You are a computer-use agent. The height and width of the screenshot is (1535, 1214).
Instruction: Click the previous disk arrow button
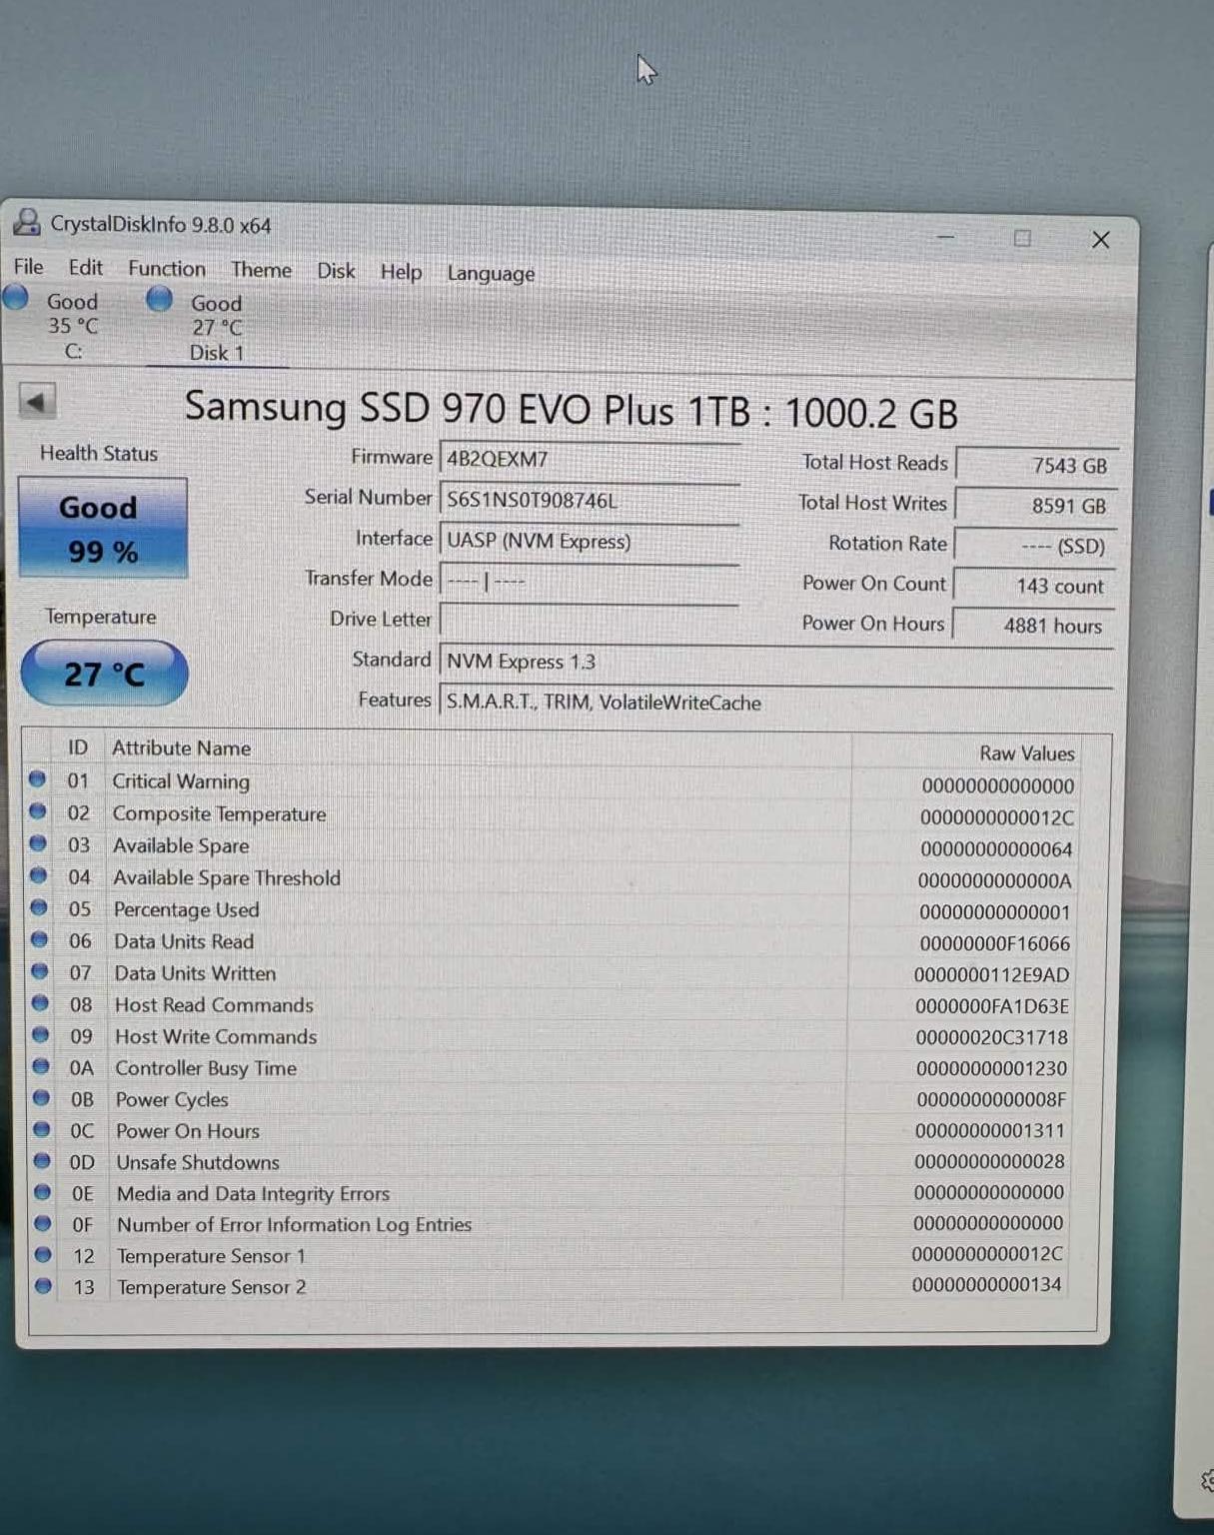(37, 402)
